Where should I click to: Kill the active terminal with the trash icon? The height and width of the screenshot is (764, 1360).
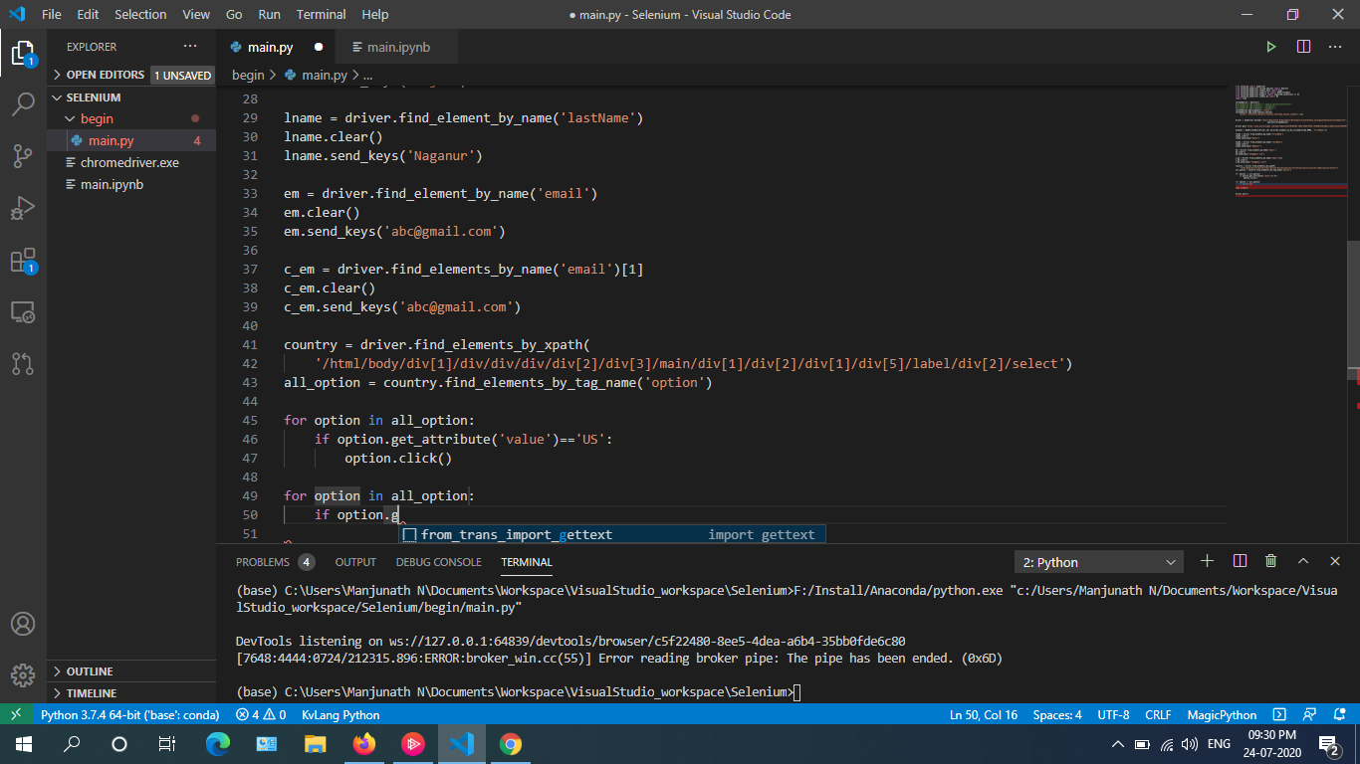[1270, 560]
